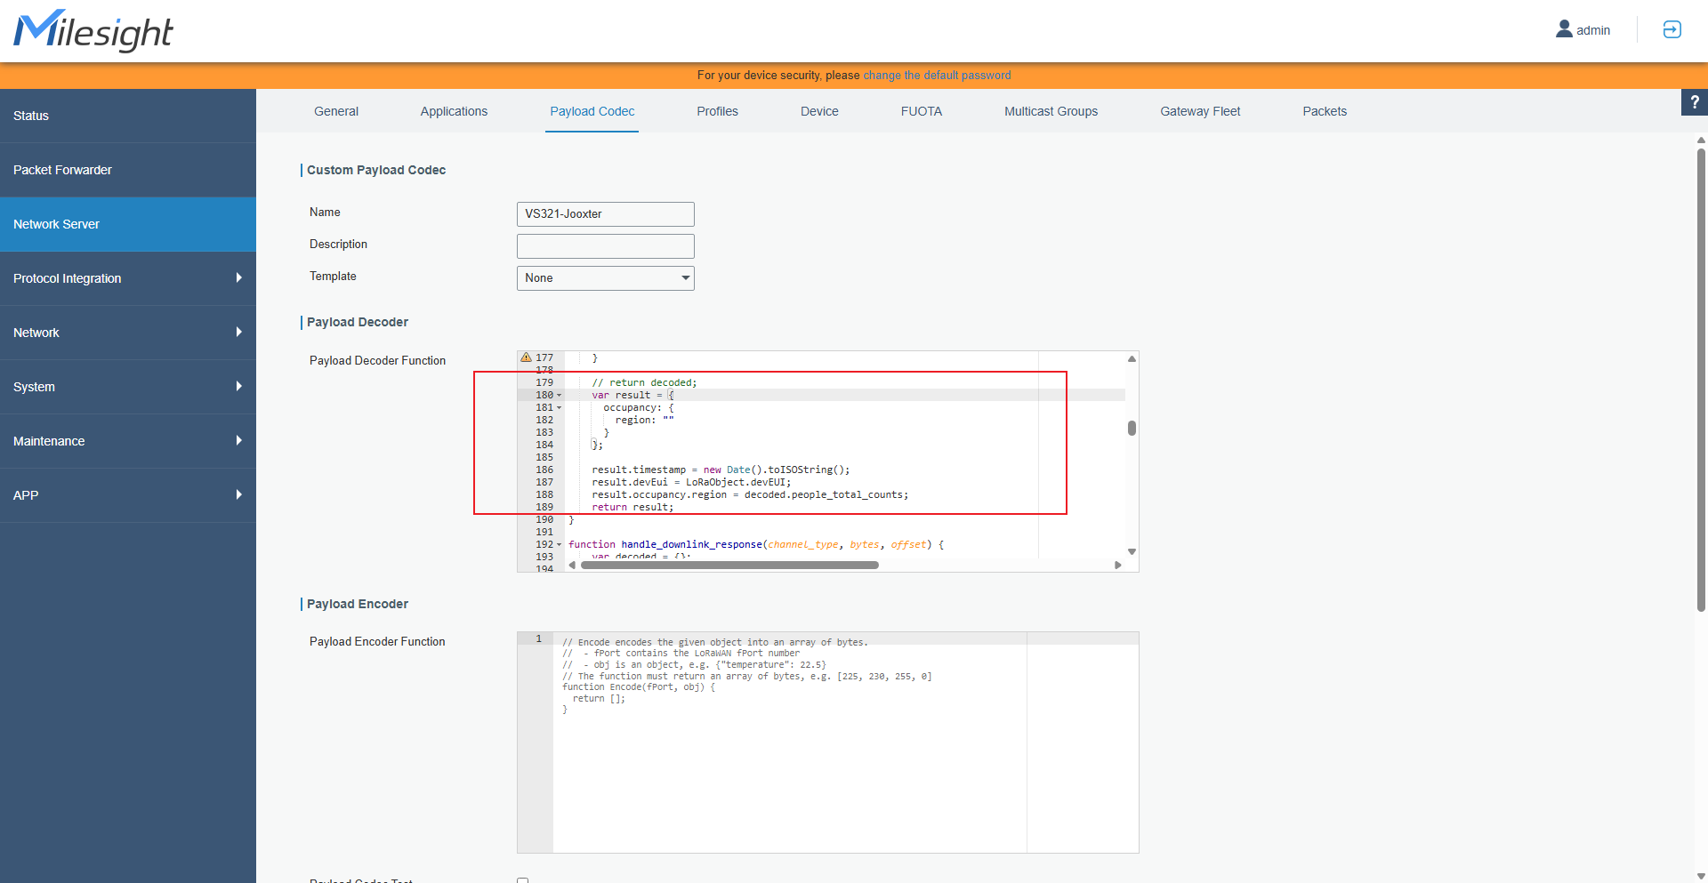
Task: Click the admin user icon
Action: coord(1564,29)
